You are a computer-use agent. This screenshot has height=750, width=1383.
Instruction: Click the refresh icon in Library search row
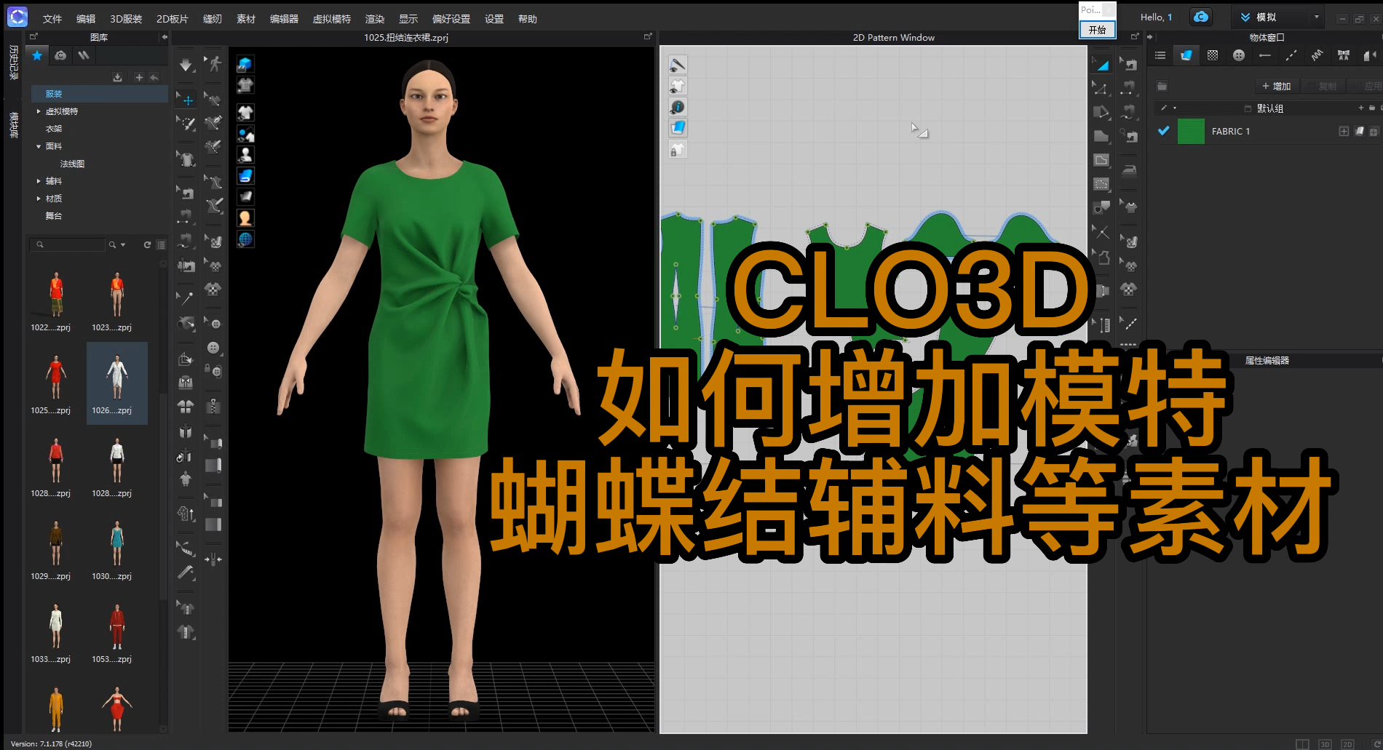[x=147, y=245]
